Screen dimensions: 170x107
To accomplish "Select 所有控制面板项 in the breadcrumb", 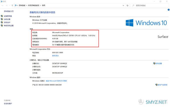I will (33, 5).
